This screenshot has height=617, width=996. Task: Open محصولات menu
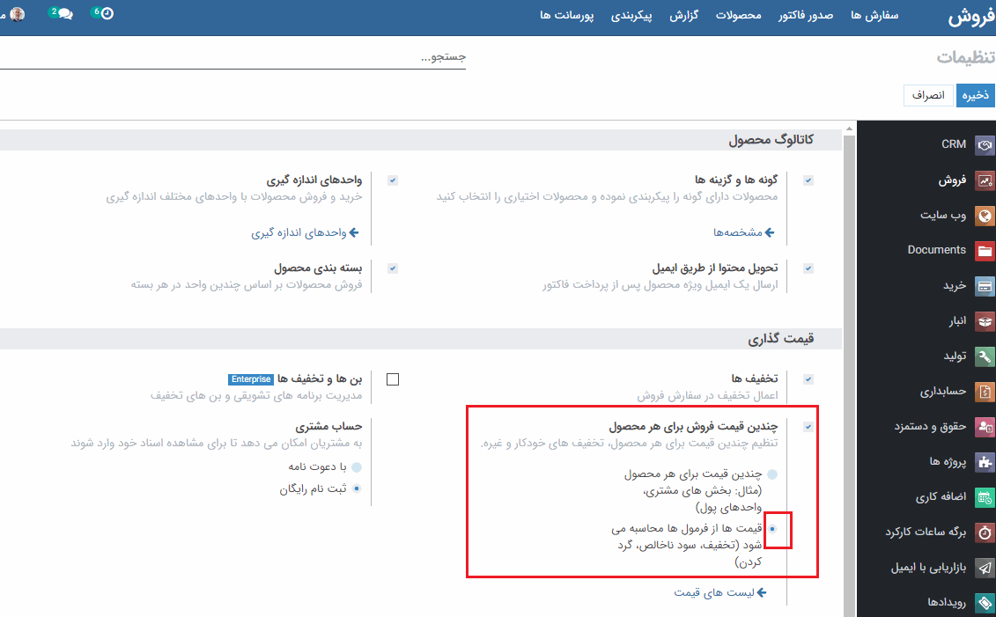click(x=739, y=15)
